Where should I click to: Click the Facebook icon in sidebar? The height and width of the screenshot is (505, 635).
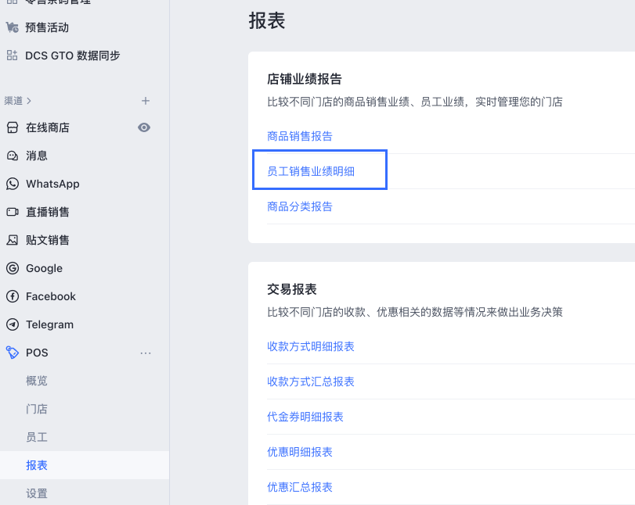coord(12,296)
